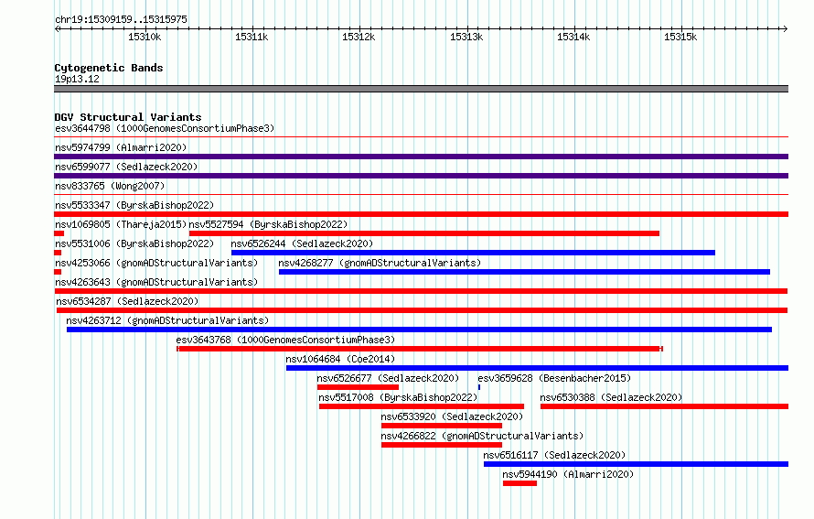Select the nsv5974799 Almarri2020 purple bar

421,157
